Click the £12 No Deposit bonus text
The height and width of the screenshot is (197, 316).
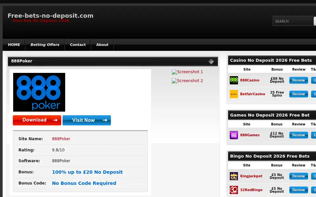coord(277,135)
